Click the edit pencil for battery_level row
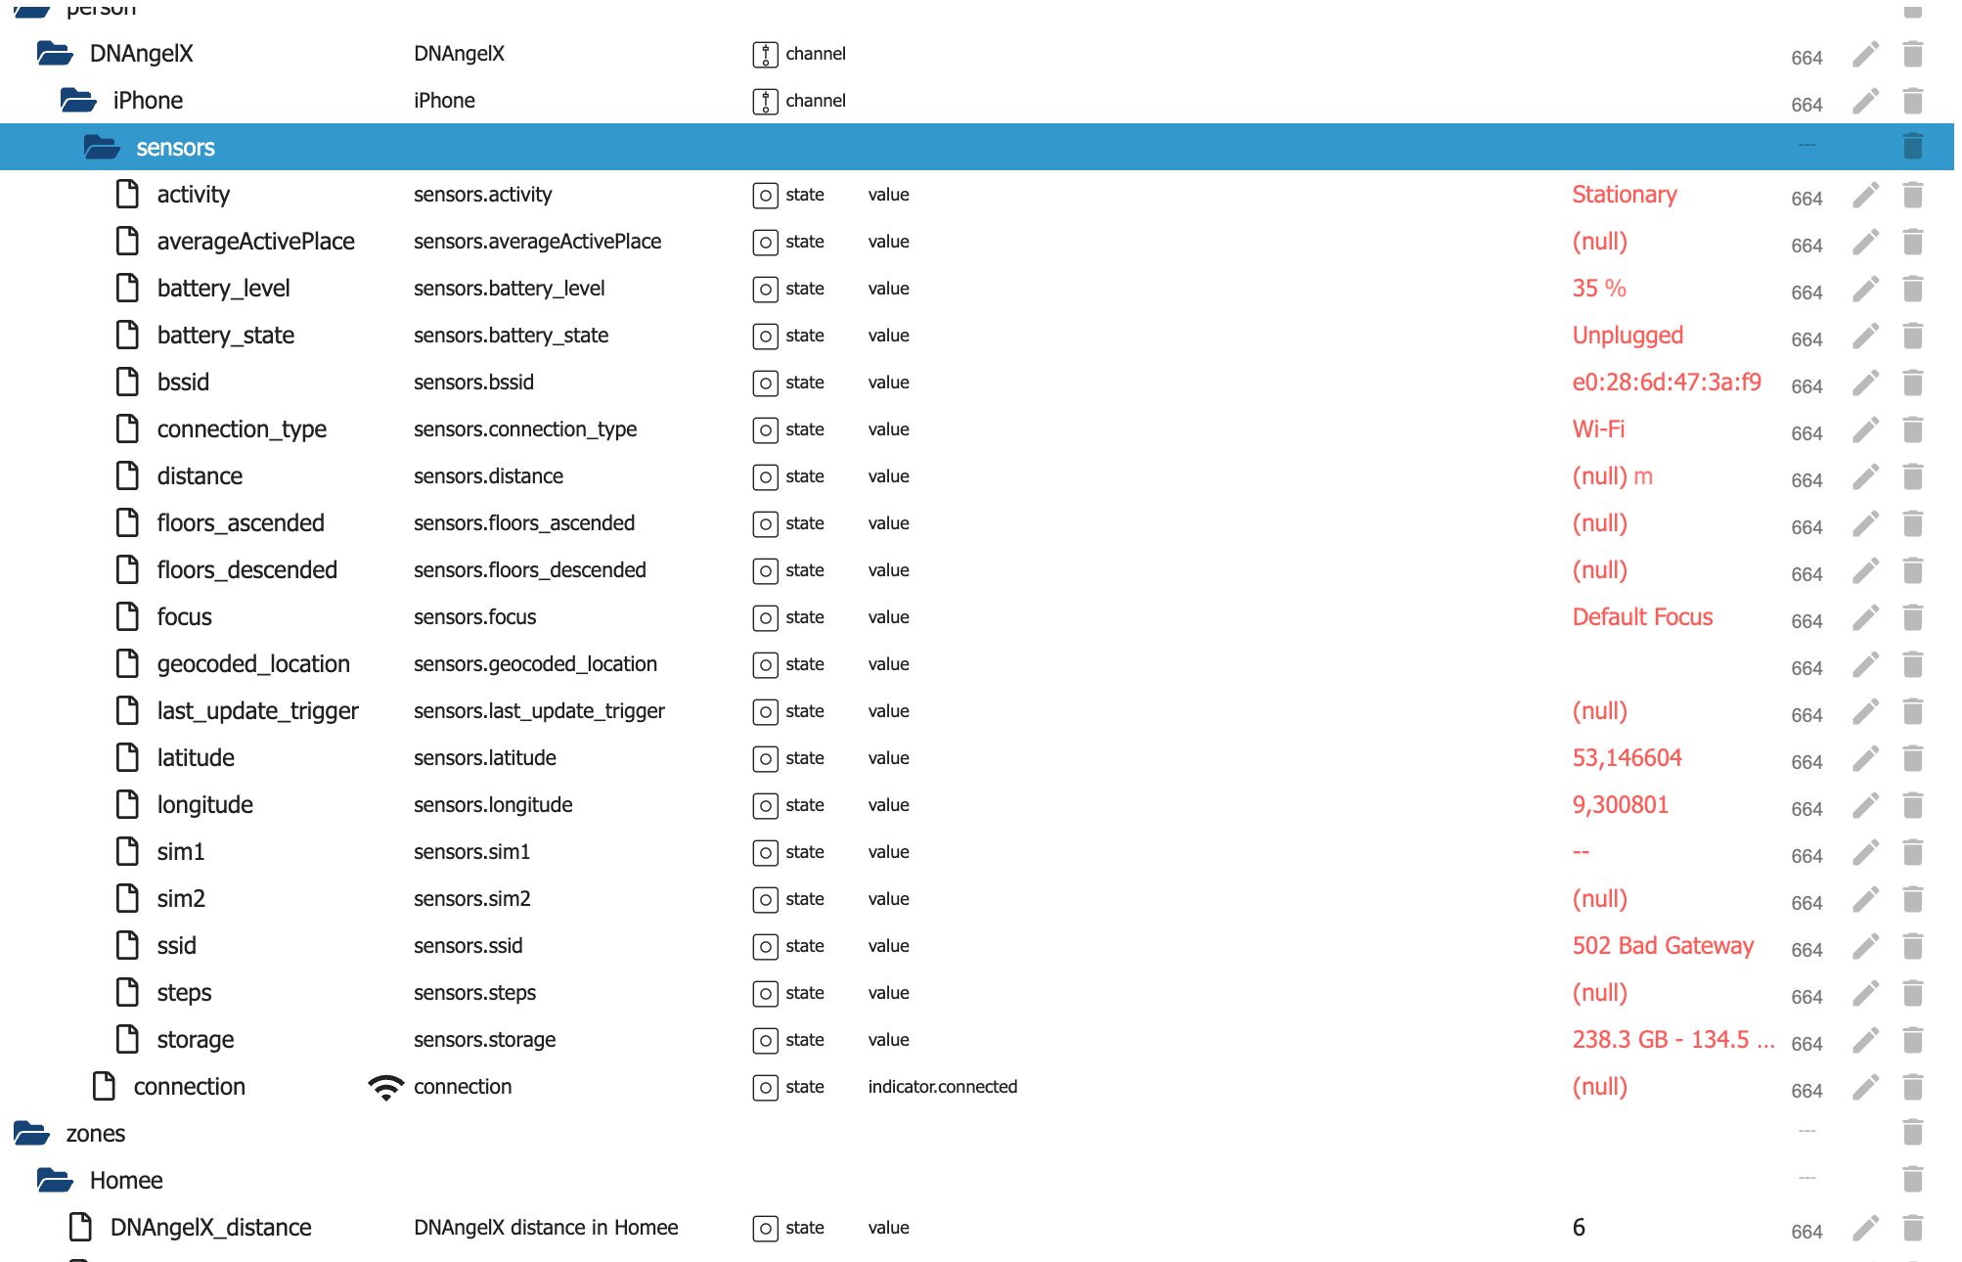1962x1262 pixels. (x=1865, y=289)
